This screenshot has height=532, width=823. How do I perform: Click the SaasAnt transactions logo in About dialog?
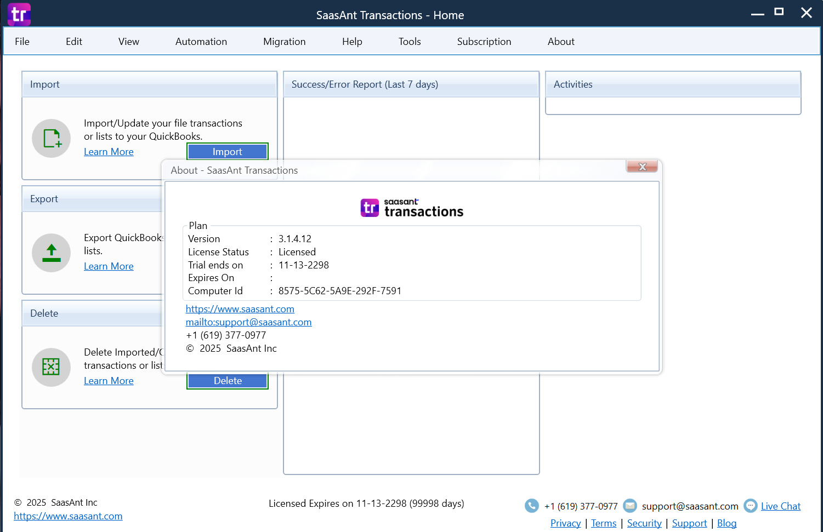tap(412, 208)
